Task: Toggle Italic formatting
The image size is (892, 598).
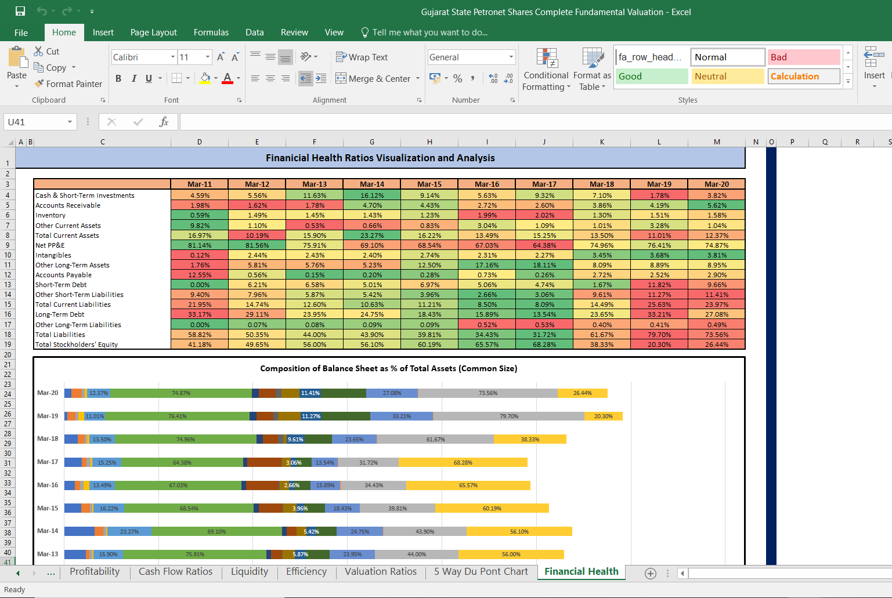Action: tap(134, 78)
